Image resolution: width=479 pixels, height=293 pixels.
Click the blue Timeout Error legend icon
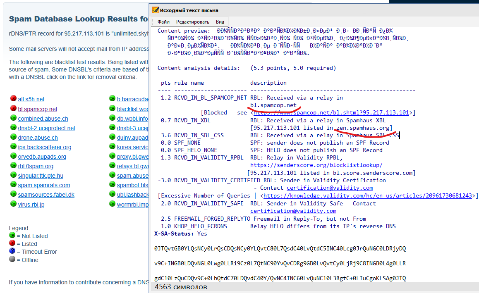coord(12,251)
